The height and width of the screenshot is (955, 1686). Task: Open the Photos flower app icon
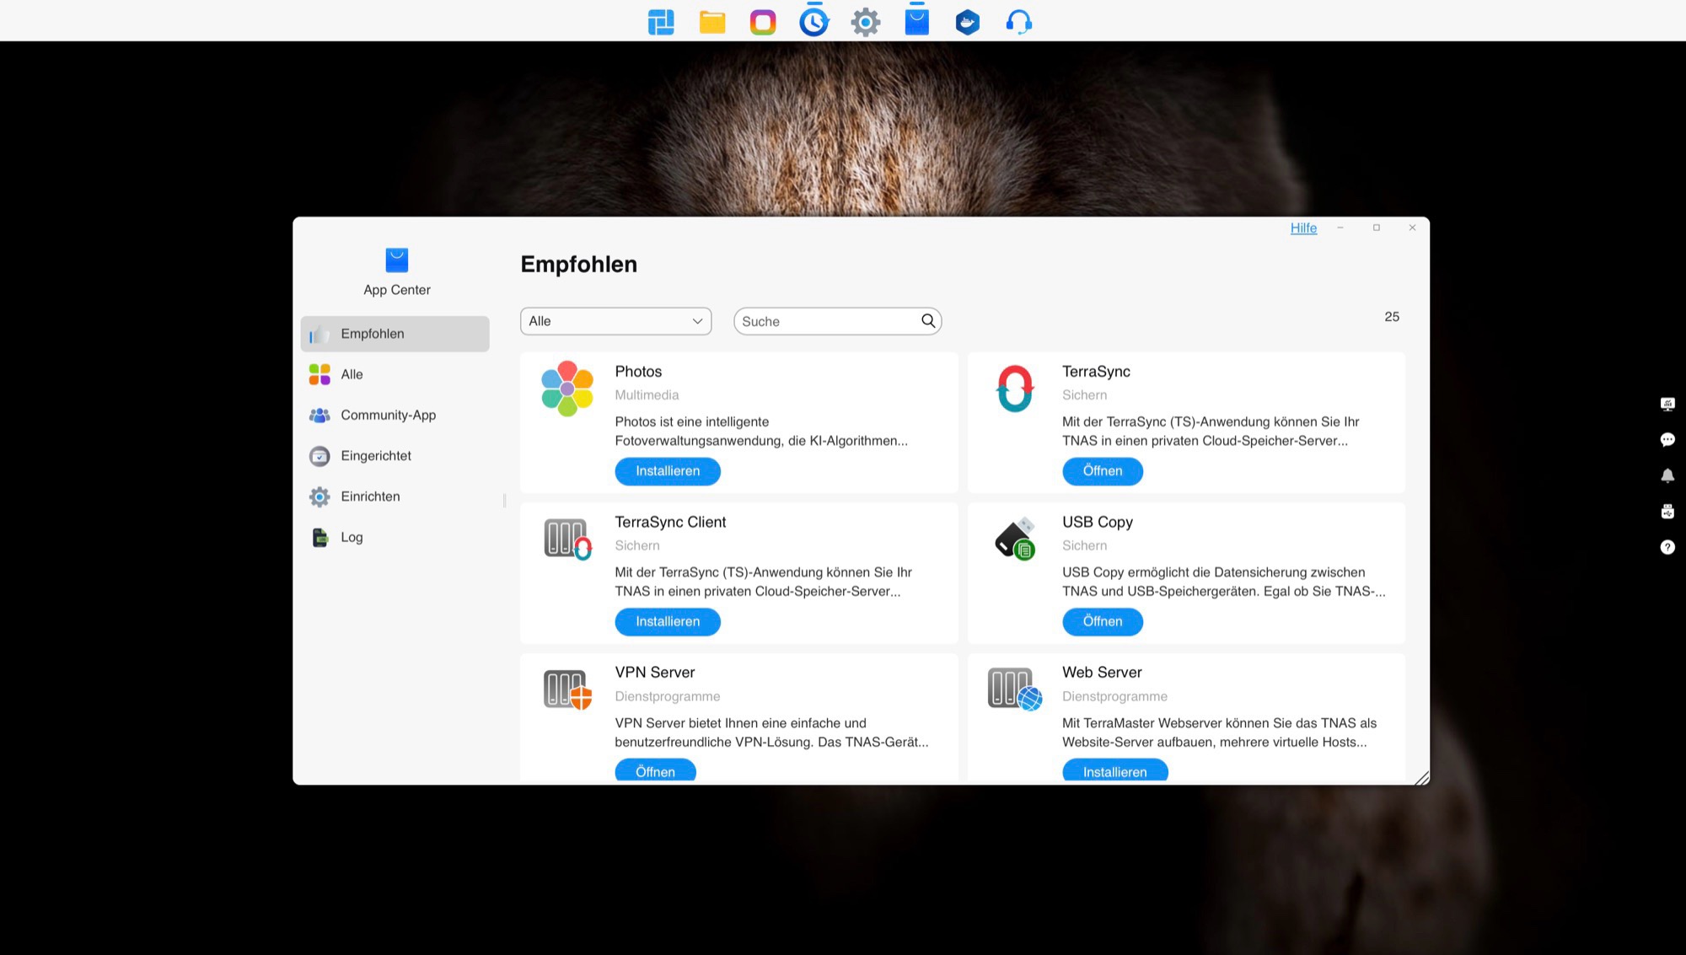point(567,389)
